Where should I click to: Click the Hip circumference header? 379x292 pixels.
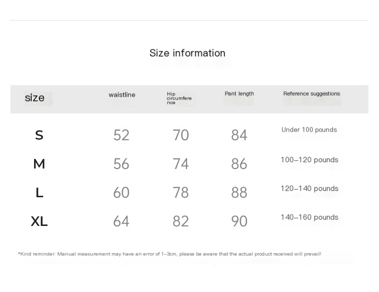pos(179,98)
